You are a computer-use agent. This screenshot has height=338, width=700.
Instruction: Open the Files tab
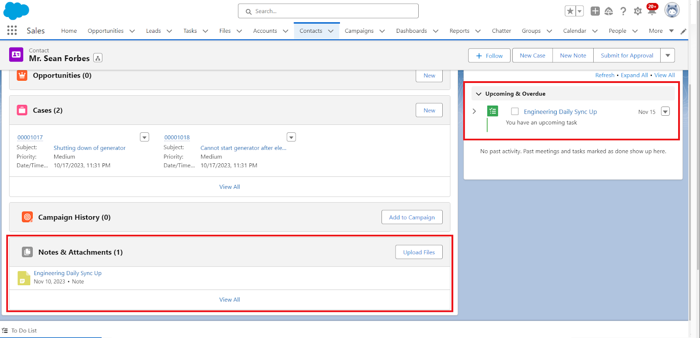[225, 31]
